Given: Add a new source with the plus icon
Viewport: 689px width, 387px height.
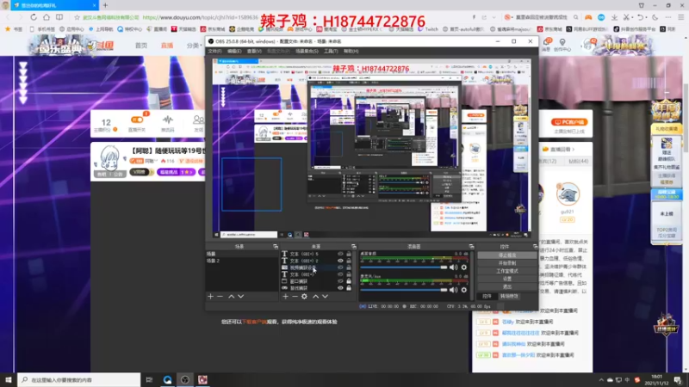Looking at the screenshot, I should coord(286,297).
